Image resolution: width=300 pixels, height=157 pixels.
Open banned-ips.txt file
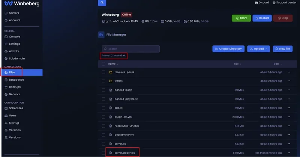pyautogui.click(x=123, y=90)
